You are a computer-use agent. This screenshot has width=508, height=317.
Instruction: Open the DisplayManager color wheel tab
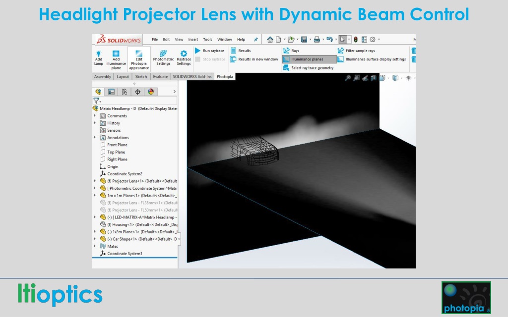tap(151, 92)
